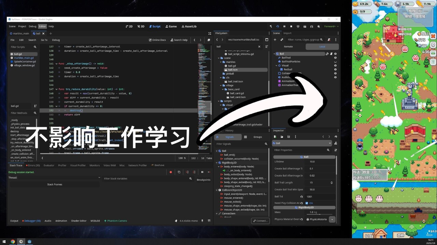
Task: Pause the running project
Action: [x=284, y=26]
